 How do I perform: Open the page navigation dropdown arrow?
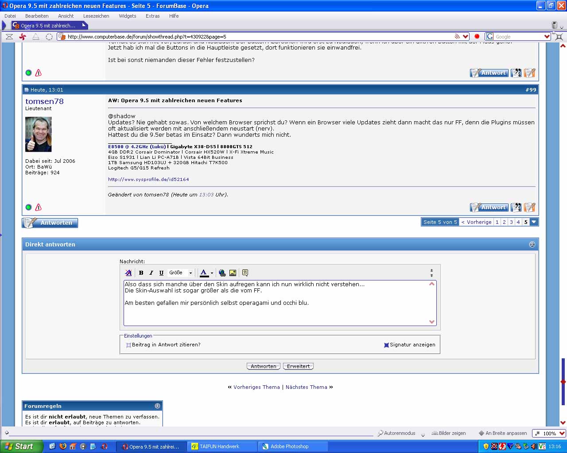[534, 222]
